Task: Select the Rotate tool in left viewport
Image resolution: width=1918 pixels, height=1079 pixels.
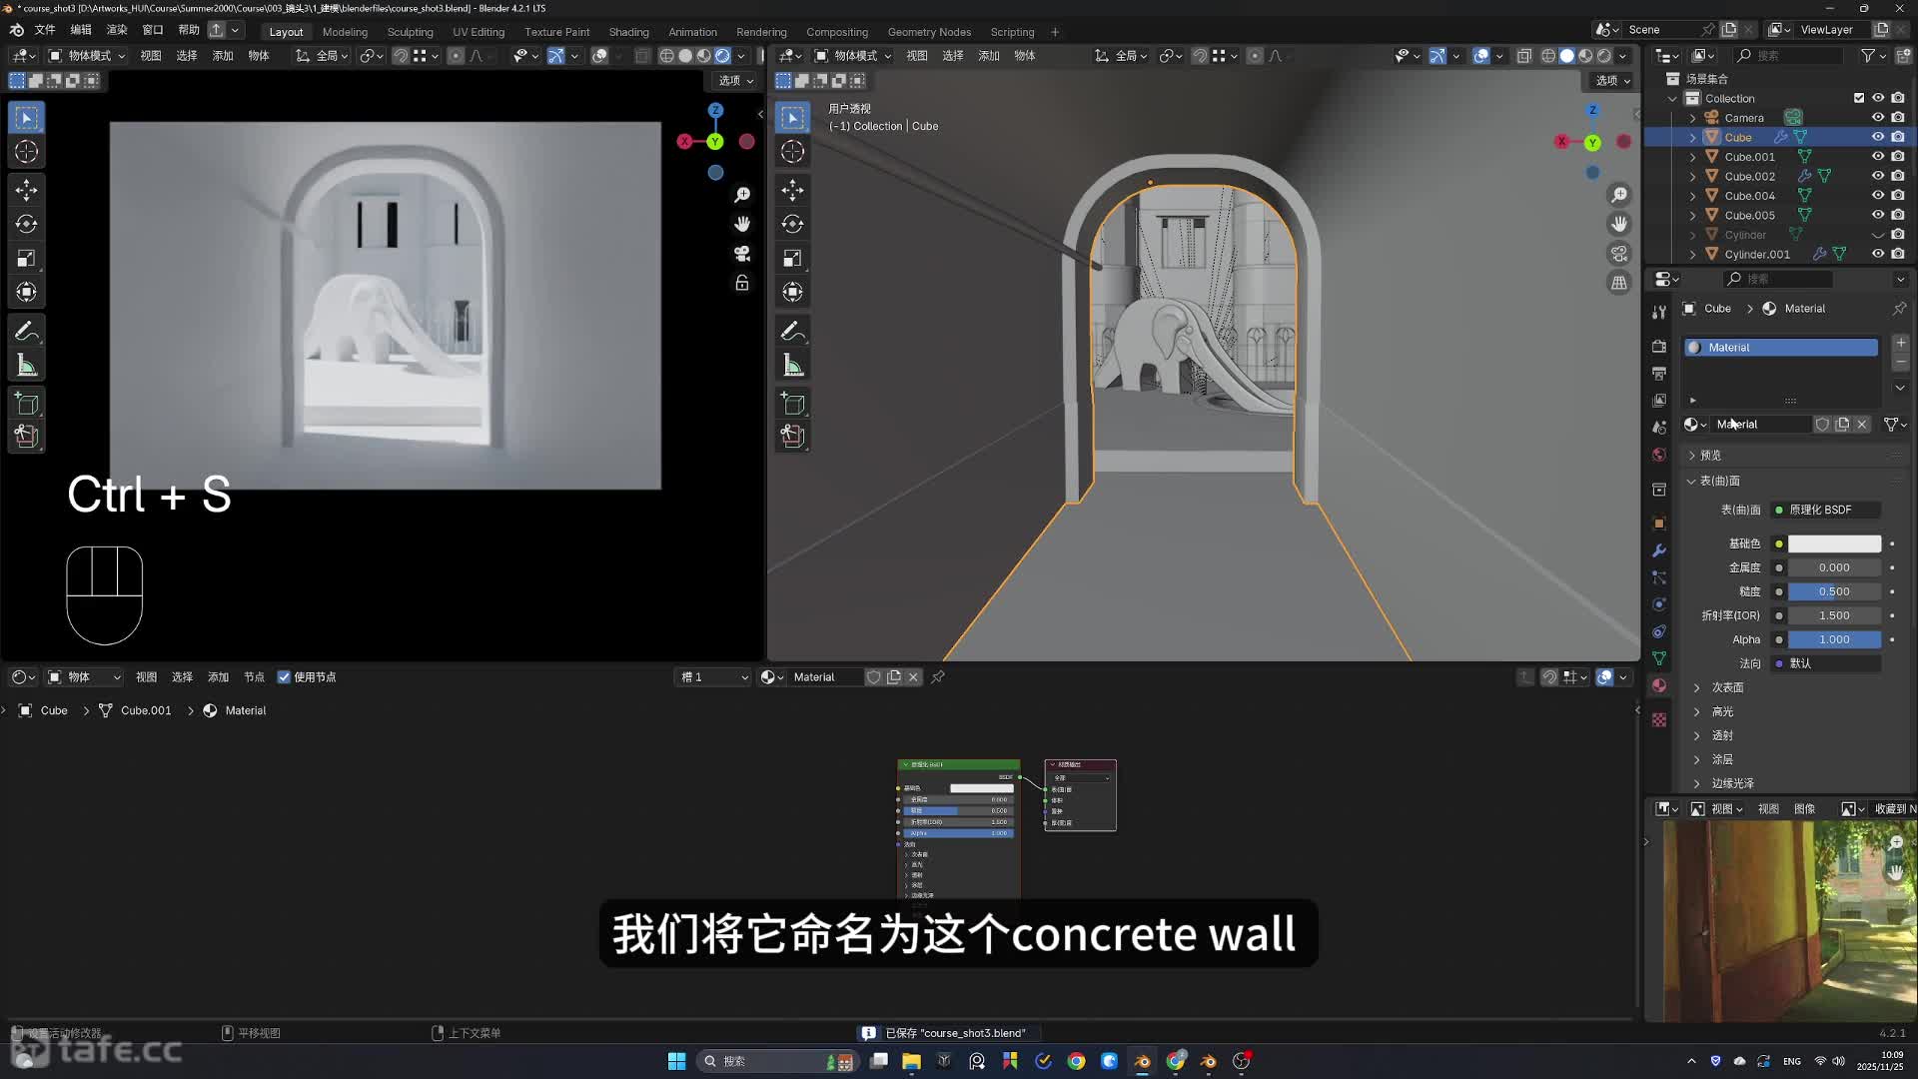Action: click(27, 224)
